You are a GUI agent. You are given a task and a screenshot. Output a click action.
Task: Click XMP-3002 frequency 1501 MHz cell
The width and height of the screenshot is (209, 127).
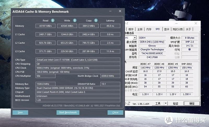coord(187,68)
